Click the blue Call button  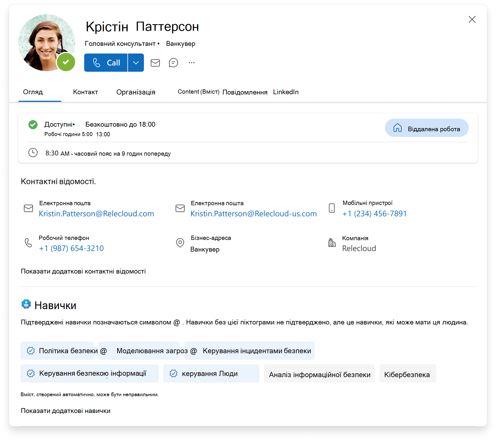coord(106,63)
